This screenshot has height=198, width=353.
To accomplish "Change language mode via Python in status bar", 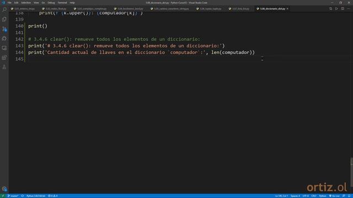I will point(322,196).
